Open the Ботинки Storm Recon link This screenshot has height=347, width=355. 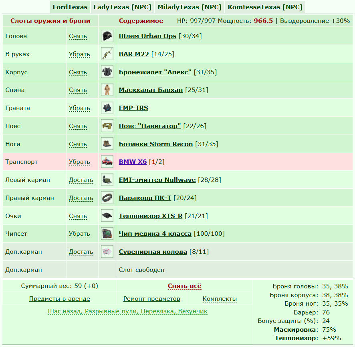click(x=156, y=144)
